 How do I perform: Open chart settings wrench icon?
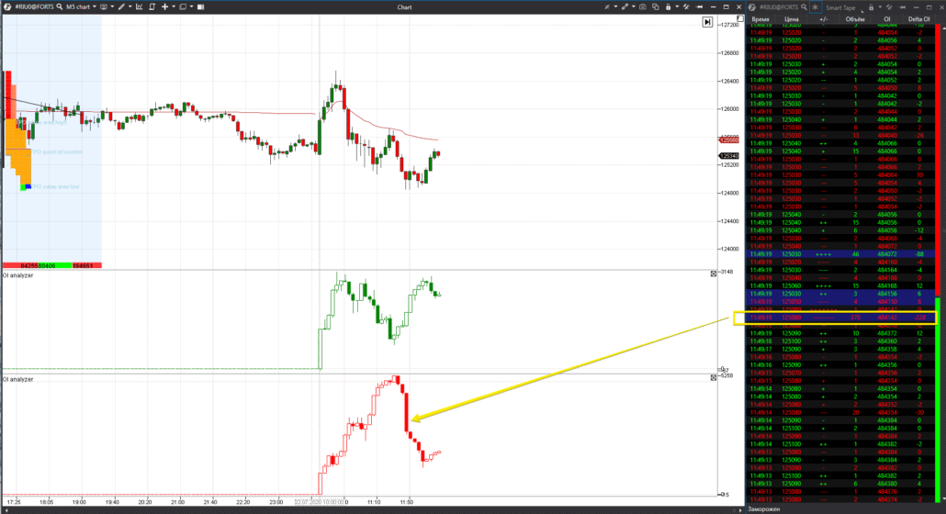[686, 6]
